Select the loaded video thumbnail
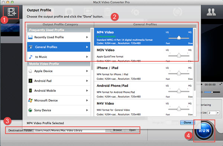Image resolution: width=223 pixels, height=146 pixels. [x=10, y=28]
